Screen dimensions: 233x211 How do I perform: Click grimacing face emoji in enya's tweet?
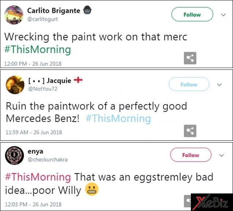tap(92, 189)
